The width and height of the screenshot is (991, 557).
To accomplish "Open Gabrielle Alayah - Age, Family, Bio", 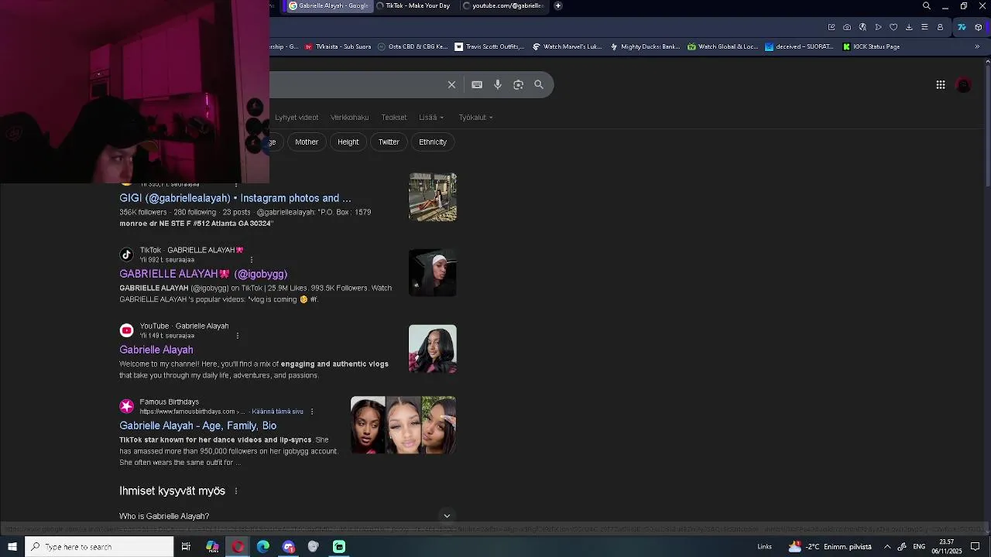I will [198, 425].
